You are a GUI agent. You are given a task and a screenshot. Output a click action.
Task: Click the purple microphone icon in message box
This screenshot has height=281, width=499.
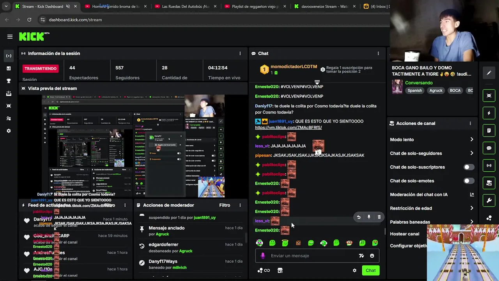coord(263,256)
